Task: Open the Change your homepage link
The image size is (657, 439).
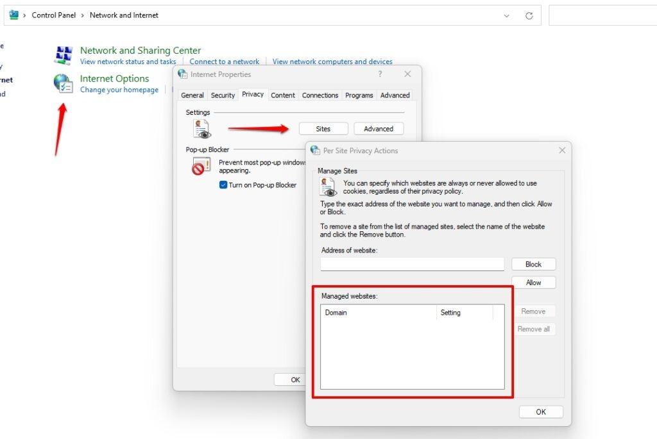Action: (x=119, y=90)
